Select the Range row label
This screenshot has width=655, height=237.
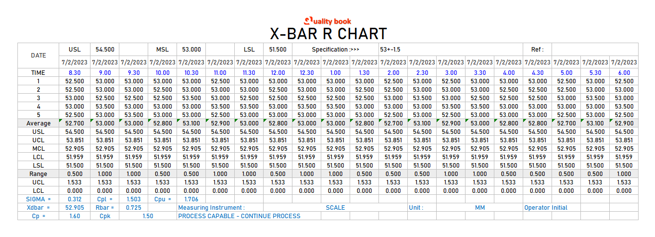(x=38, y=174)
